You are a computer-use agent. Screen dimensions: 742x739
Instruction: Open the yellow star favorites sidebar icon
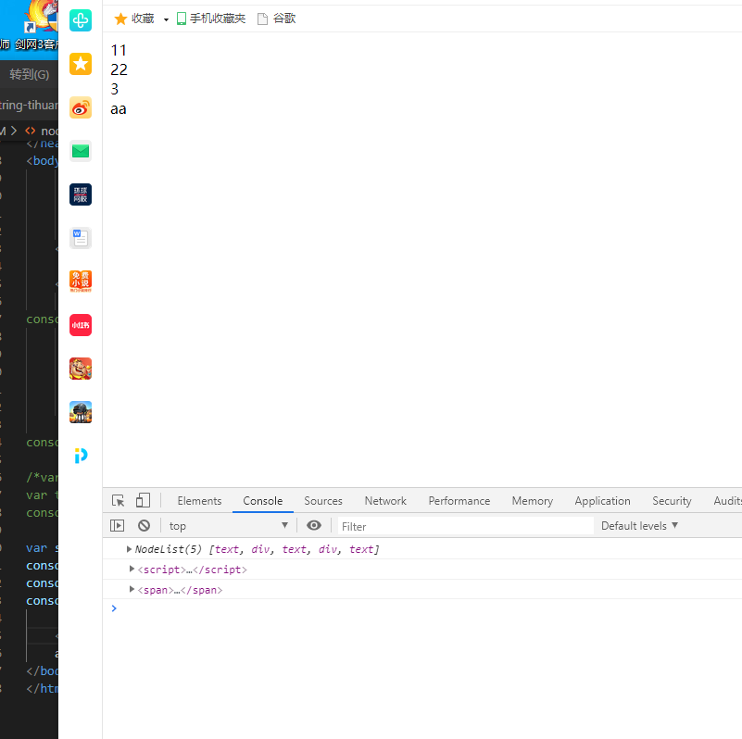click(81, 64)
